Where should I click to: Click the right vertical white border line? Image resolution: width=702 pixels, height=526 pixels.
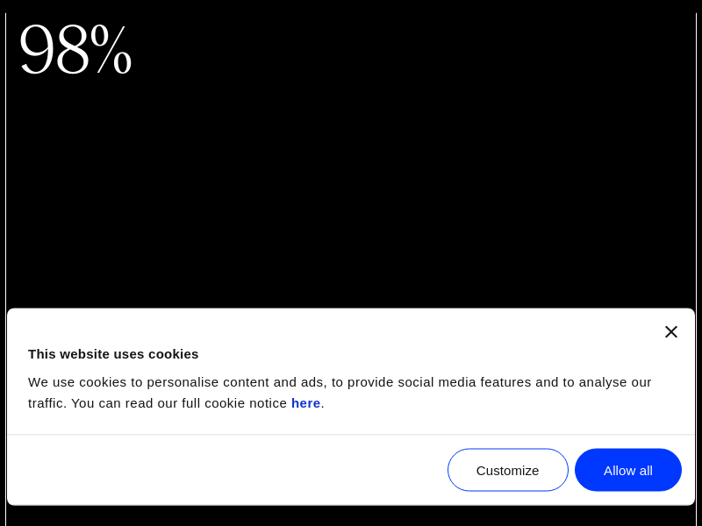696,175
